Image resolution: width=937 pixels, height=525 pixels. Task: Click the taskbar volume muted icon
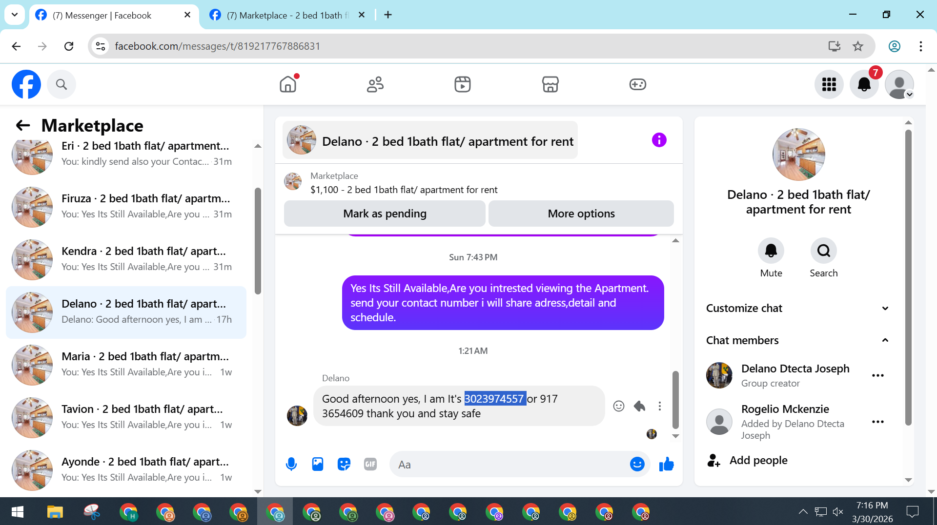tap(838, 512)
